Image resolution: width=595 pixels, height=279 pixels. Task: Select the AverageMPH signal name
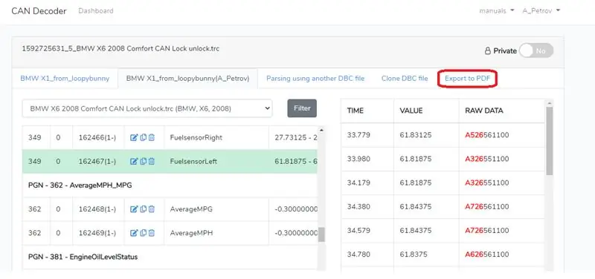[x=191, y=233]
